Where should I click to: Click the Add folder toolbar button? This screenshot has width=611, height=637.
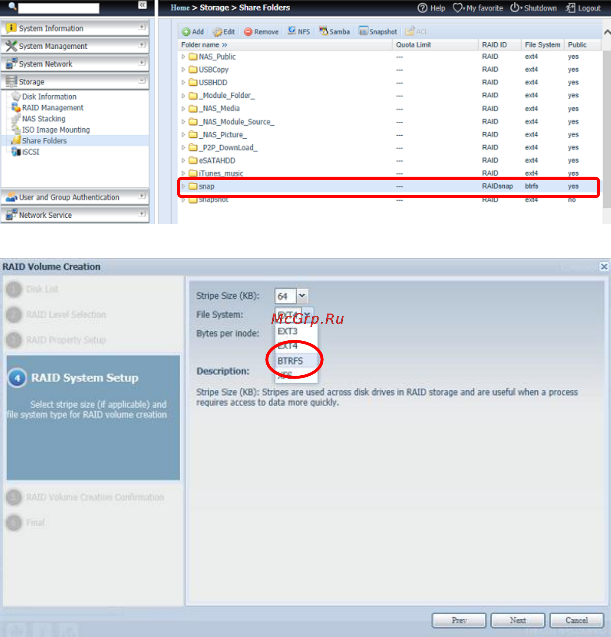pos(193,32)
